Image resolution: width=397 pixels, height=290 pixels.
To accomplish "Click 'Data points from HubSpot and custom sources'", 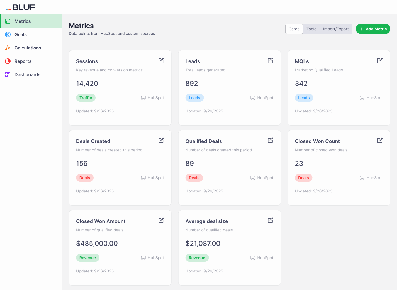I will [112, 34].
